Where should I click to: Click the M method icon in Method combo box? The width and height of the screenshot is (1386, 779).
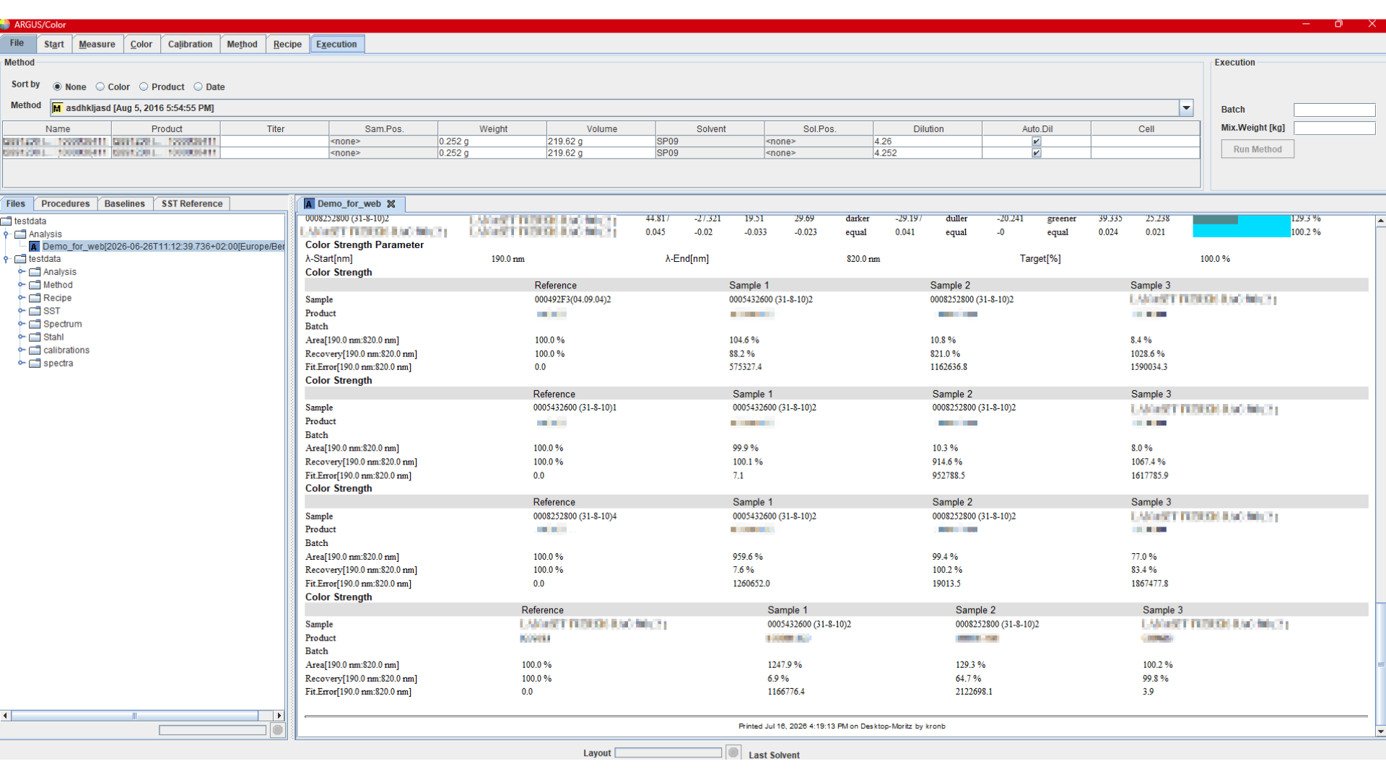(x=57, y=108)
